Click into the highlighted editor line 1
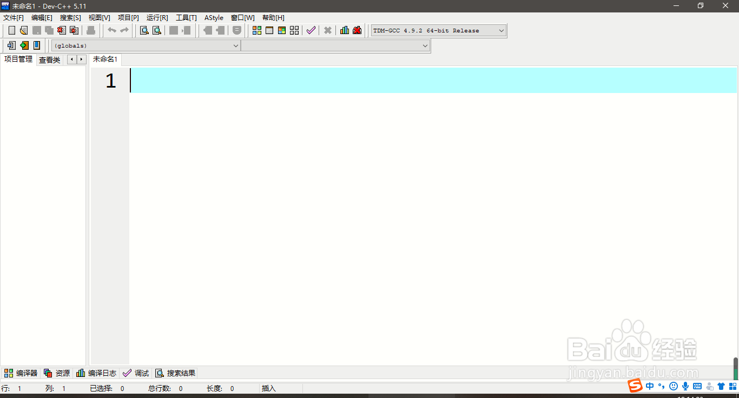Screen dimensions: 739x398 click(x=434, y=80)
